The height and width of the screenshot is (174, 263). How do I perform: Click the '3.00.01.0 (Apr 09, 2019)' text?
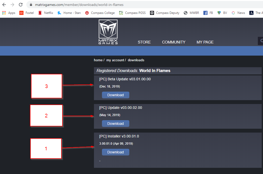pyautogui.click(x=116, y=144)
